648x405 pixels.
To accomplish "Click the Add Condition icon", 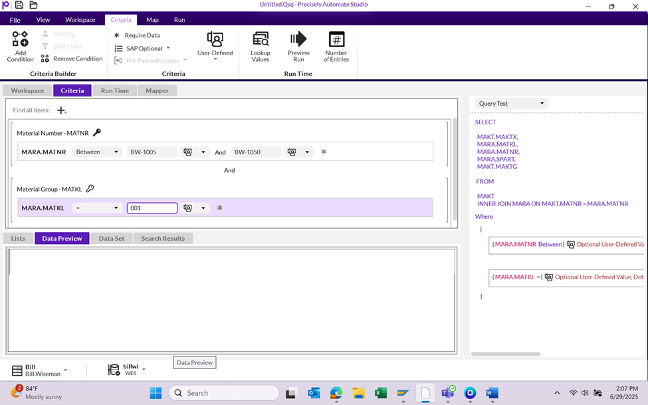I will (x=20, y=39).
